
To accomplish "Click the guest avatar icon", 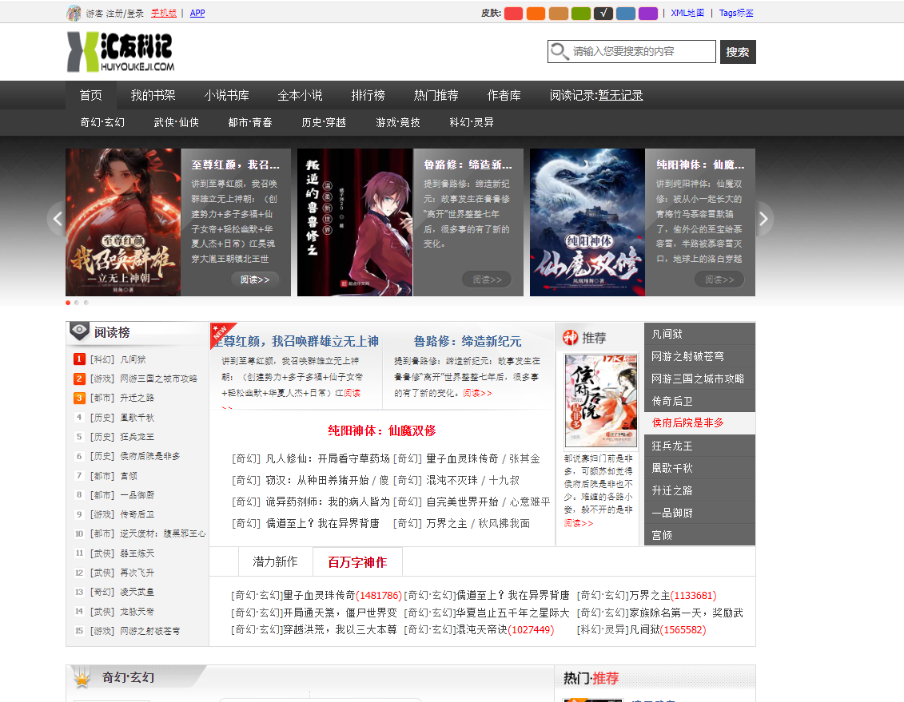I will [x=74, y=13].
